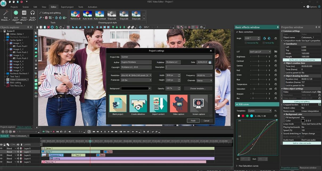322x171 pixels.
Task: Apply the Auto levels quick style
Action: click(x=88, y=15)
